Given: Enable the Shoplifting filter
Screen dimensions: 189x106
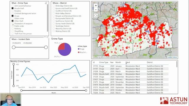Looking at the screenshot, I should click(12, 31).
